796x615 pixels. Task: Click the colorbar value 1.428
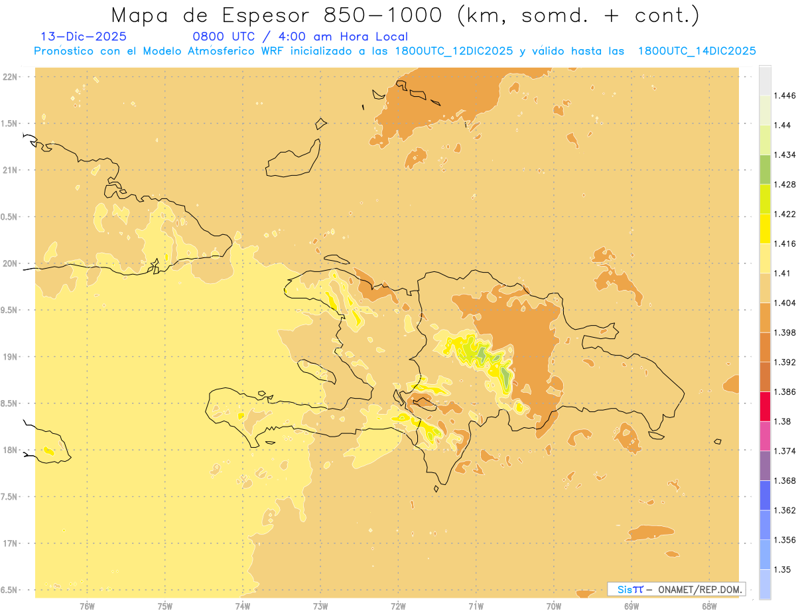785,184
